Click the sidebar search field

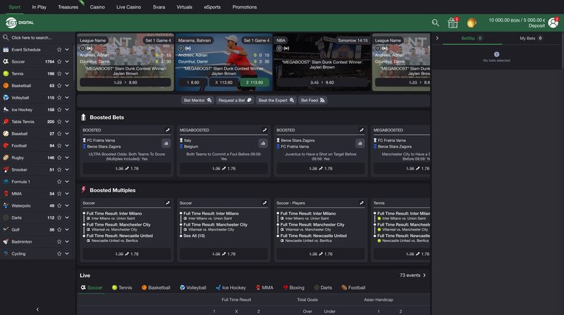(37, 37)
